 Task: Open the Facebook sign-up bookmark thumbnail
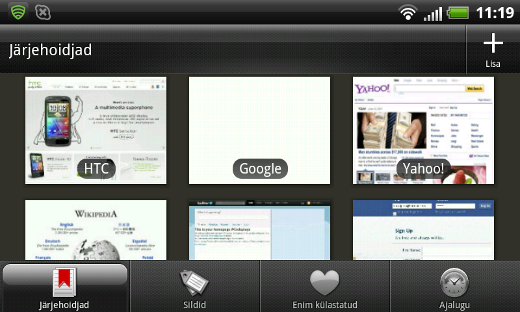pyautogui.click(x=423, y=229)
